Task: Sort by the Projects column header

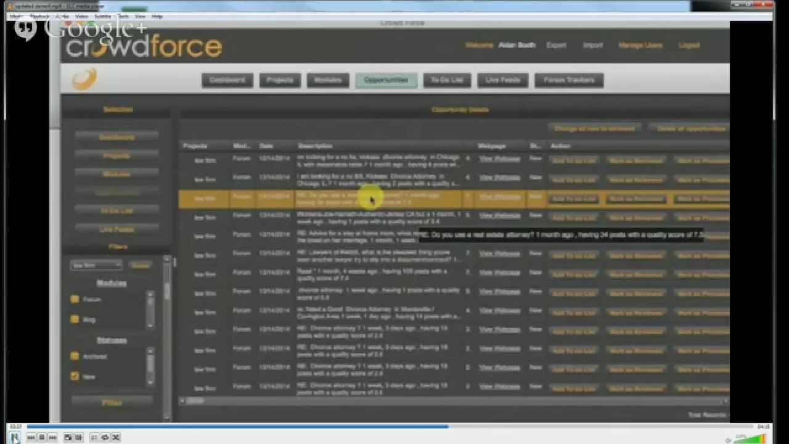Action: pyautogui.click(x=195, y=146)
